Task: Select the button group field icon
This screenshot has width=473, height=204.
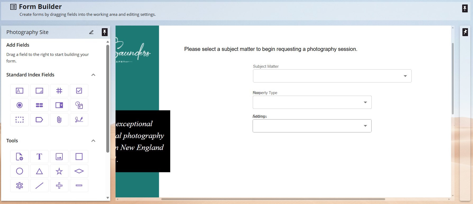Action: tap(39, 105)
